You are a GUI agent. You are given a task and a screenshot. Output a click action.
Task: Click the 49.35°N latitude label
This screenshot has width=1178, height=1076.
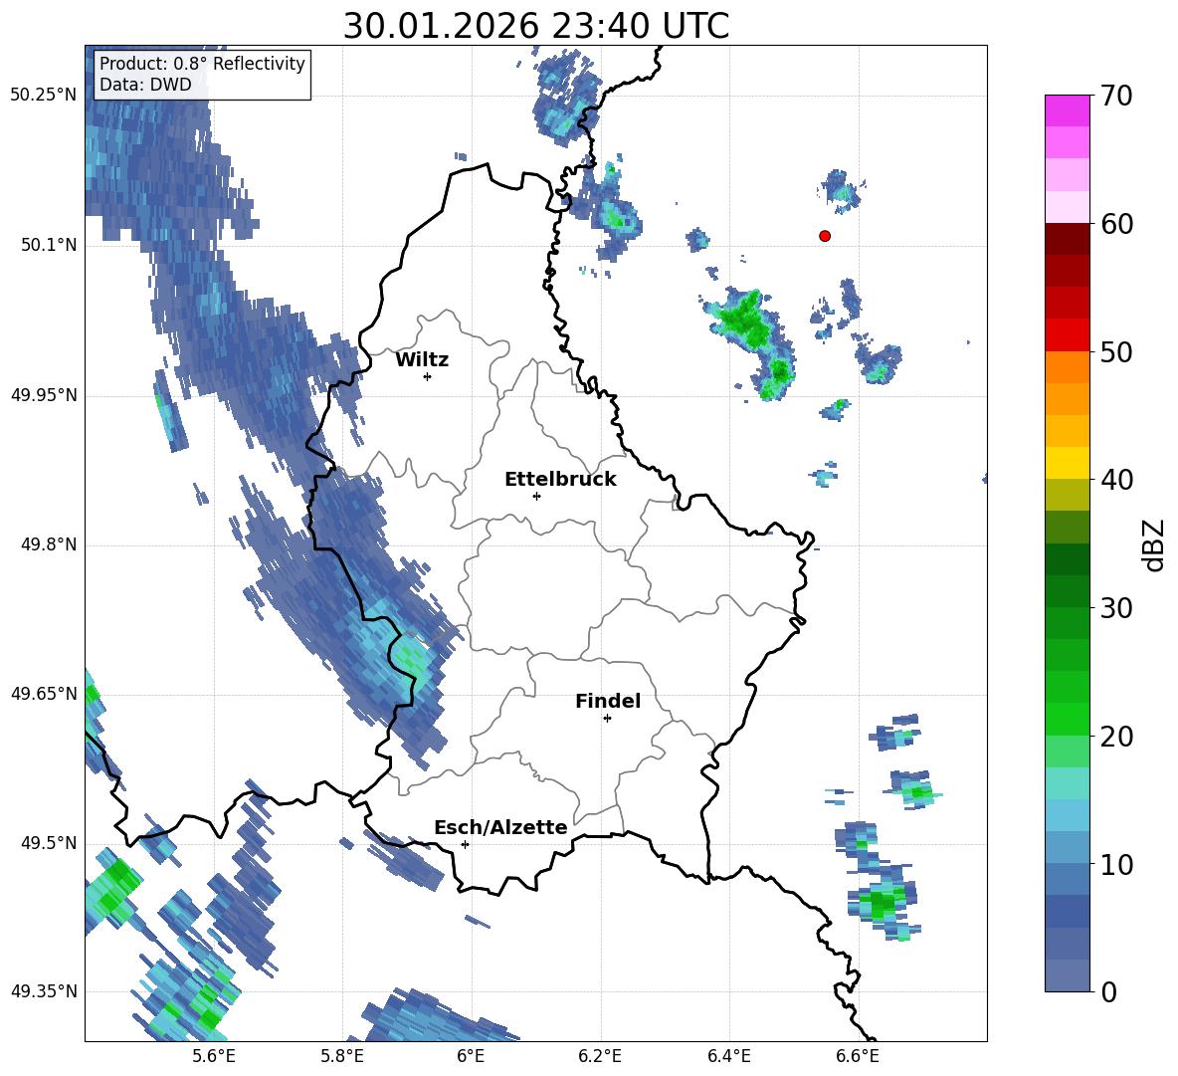point(44,991)
